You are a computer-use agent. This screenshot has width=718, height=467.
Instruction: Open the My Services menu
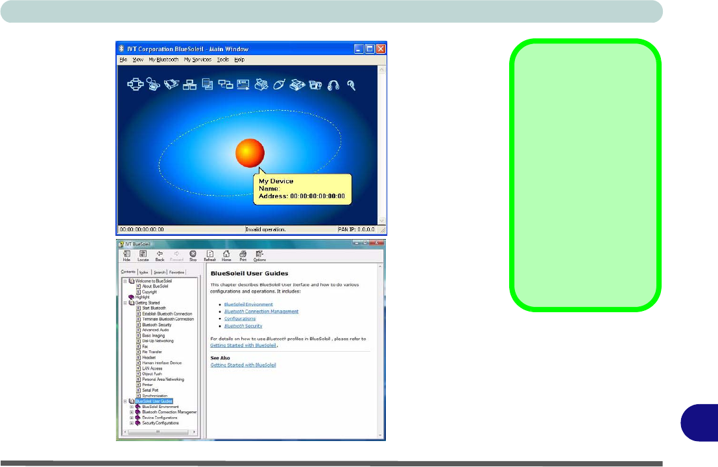197,60
